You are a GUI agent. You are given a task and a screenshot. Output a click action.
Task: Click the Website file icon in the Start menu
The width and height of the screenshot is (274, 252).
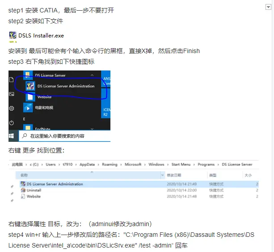pyautogui.click(x=30, y=97)
